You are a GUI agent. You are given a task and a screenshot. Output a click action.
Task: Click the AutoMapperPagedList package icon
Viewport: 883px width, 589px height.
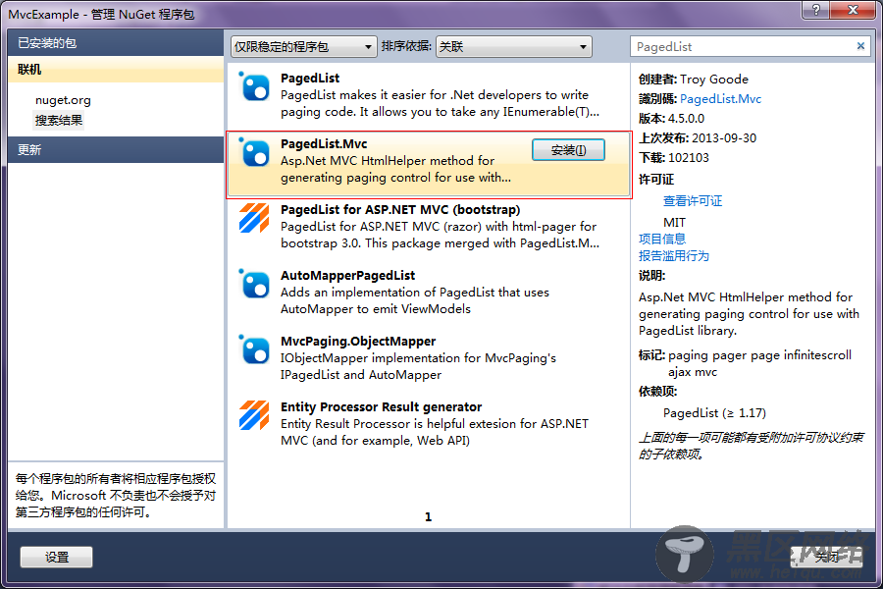coord(254,284)
